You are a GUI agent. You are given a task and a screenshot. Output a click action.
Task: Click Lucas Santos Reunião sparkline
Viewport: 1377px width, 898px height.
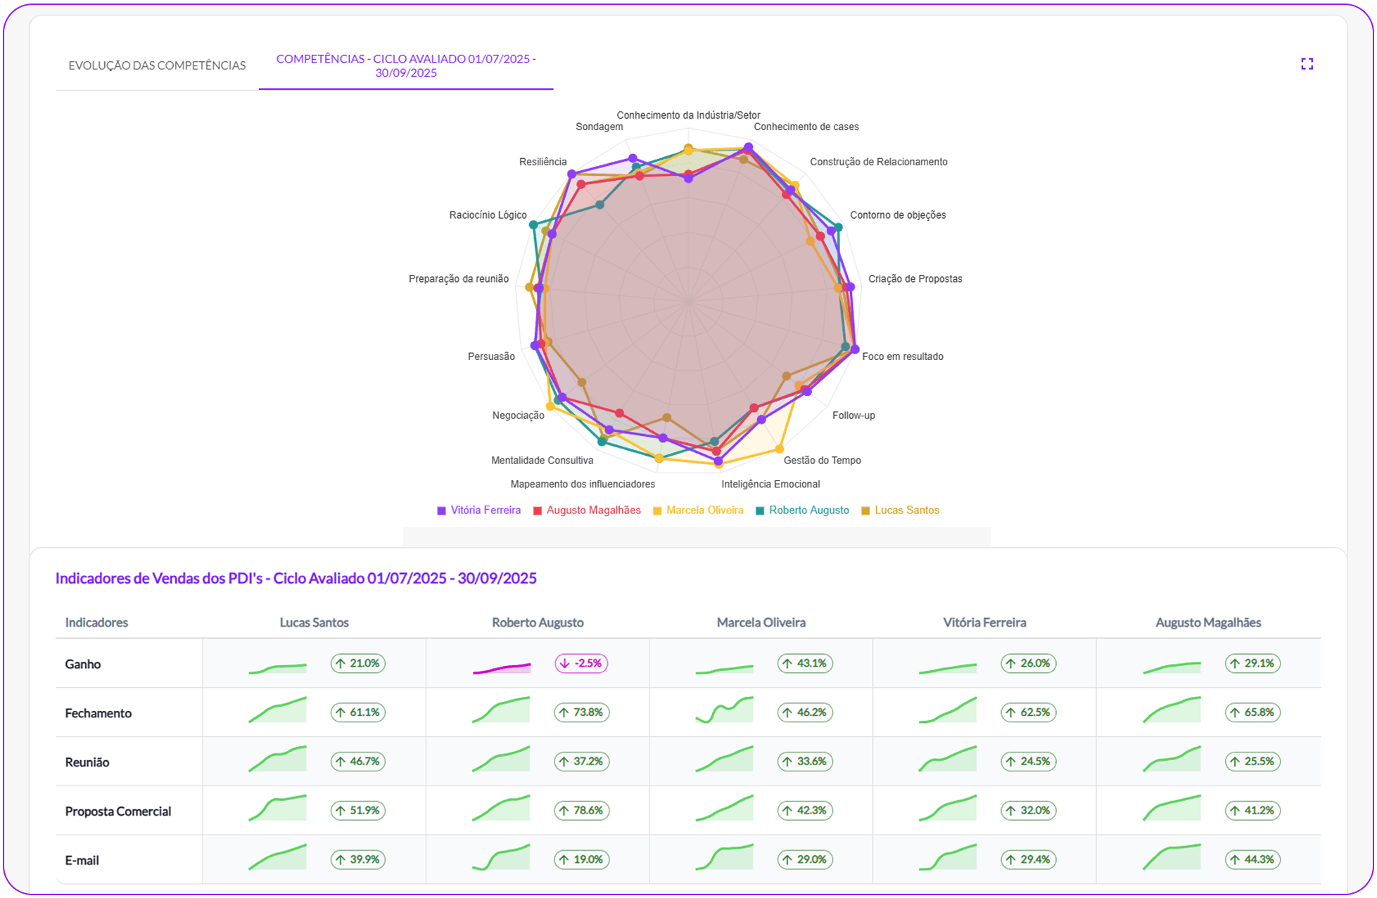coord(277,759)
